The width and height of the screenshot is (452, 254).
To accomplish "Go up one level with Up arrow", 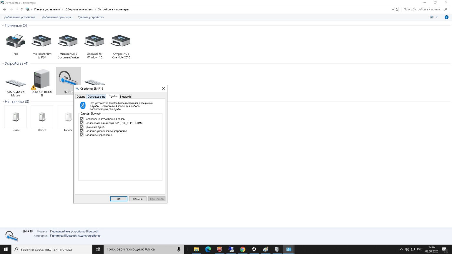I will [x=22, y=9].
